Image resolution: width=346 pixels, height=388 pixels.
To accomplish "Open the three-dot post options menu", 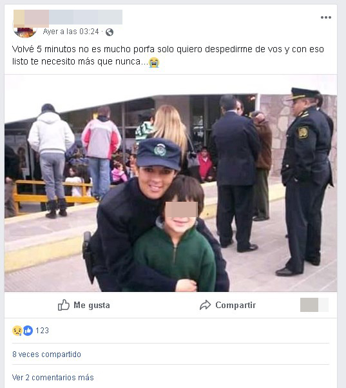I will click(x=326, y=17).
